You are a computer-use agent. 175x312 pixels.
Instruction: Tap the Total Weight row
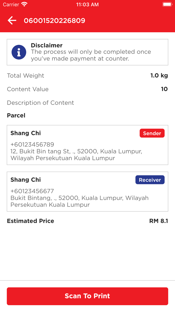pos(87,75)
